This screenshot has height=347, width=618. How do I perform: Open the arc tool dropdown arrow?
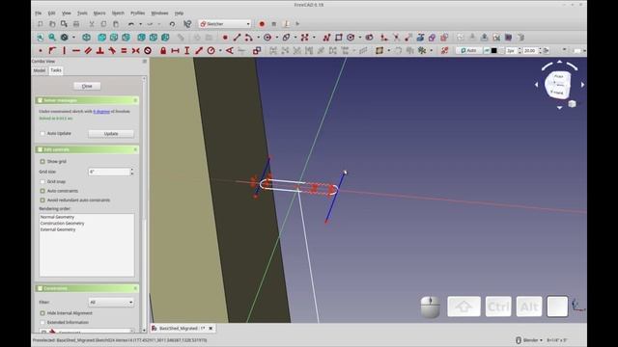click(258, 38)
